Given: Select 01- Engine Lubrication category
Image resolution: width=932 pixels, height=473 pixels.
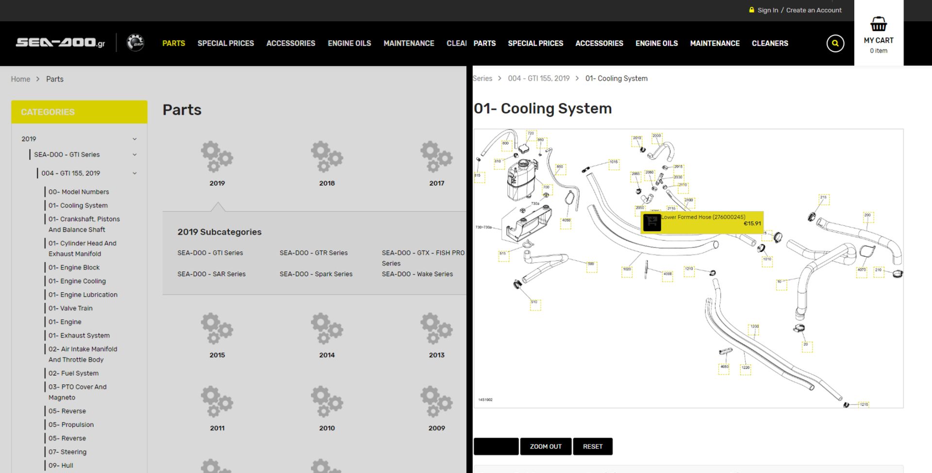Looking at the screenshot, I should (83, 295).
